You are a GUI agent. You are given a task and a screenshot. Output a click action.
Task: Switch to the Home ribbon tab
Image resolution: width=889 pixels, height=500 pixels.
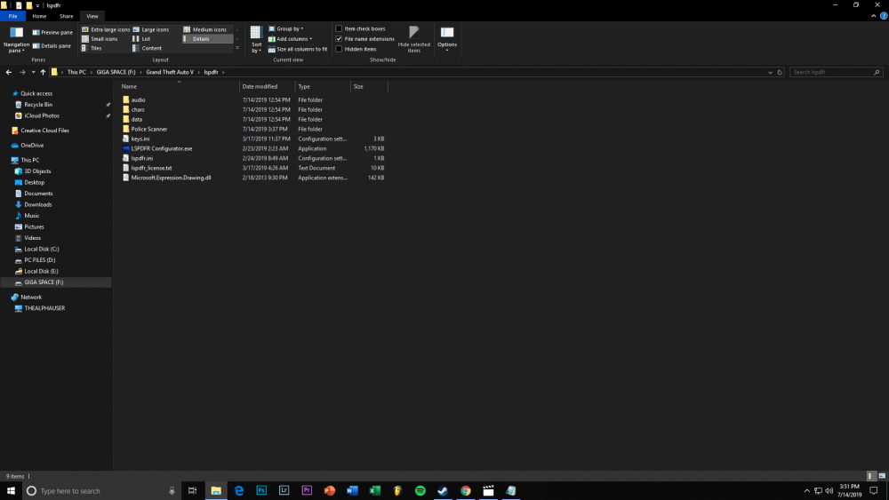39,16
